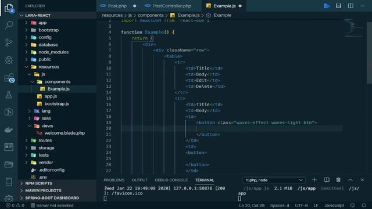This screenshot has width=372, height=209.
Task: Click the Save icon in editor toolbar
Action: click(338, 6)
